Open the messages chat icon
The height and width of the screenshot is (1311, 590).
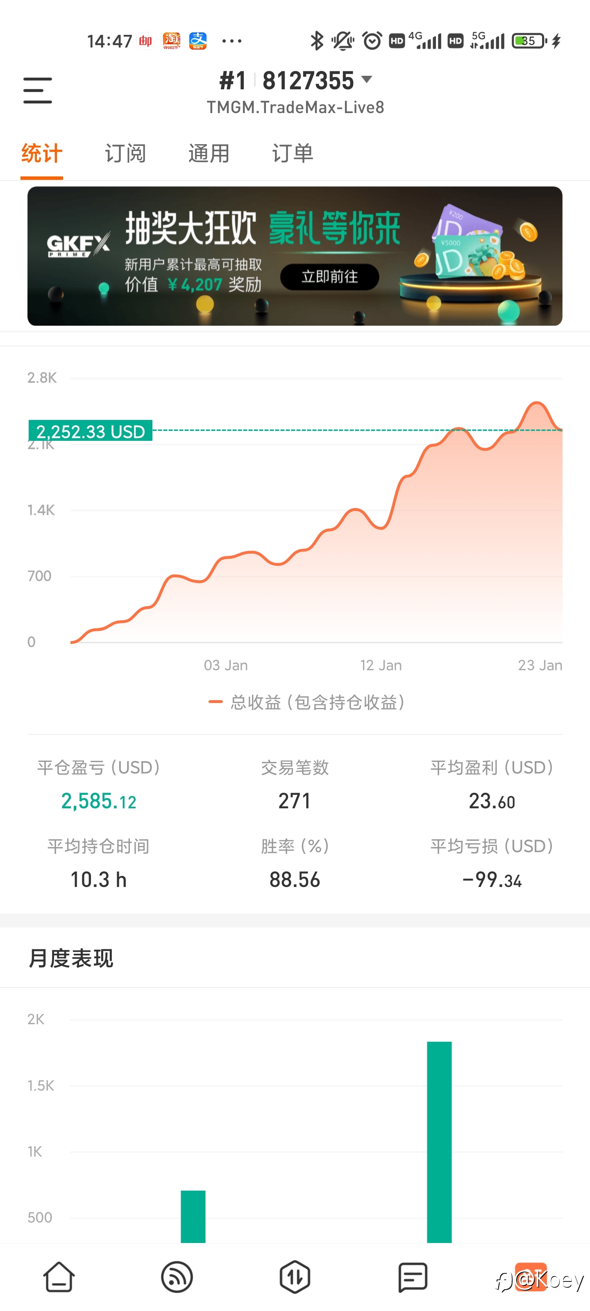412,1277
